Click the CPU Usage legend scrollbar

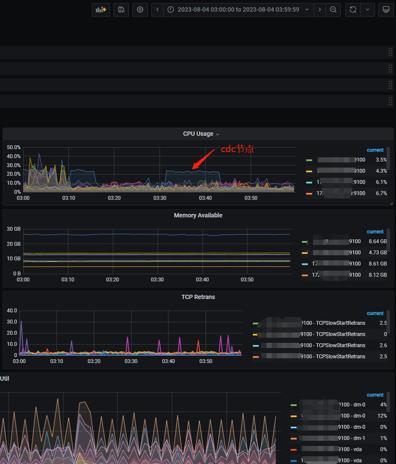389,159
